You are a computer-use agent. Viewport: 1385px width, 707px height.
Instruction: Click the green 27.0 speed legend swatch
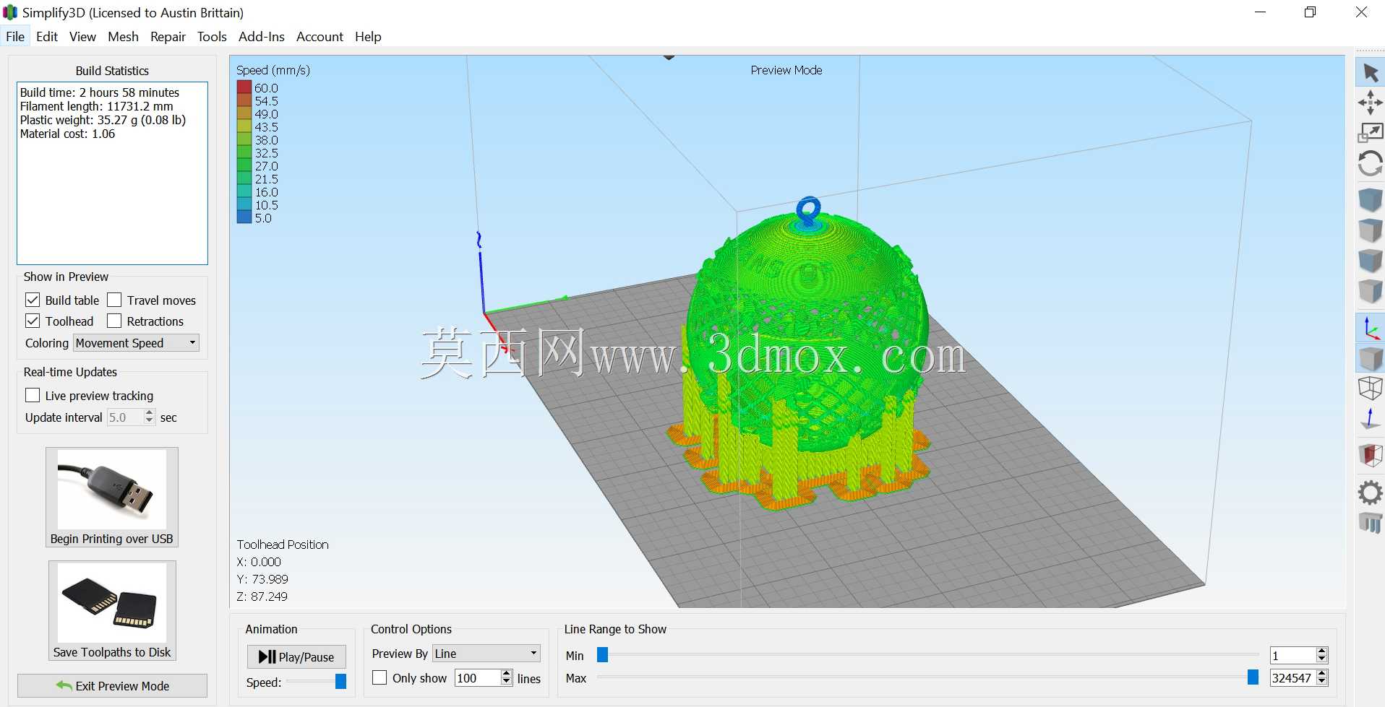(244, 165)
